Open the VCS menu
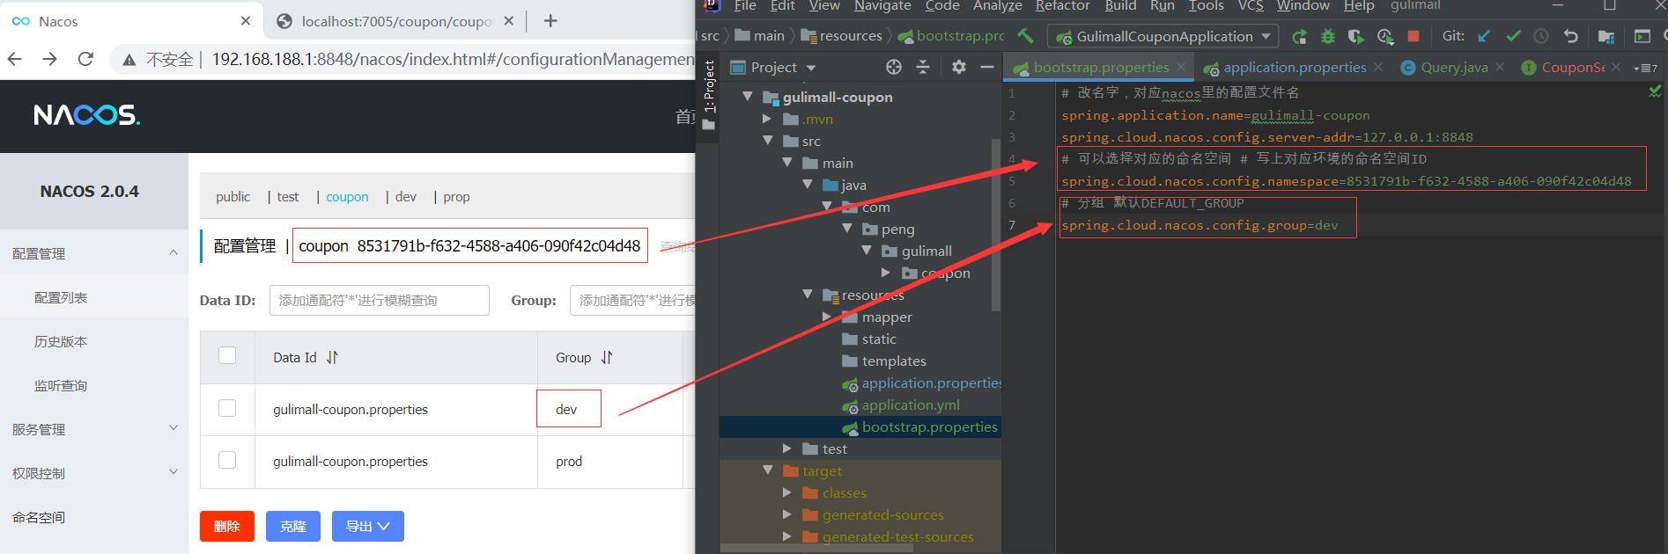The image size is (1668, 554). coord(1251,6)
